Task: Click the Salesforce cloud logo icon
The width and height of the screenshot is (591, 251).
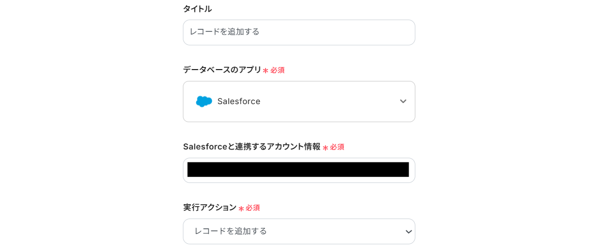Action: click(x=204, y=102)
